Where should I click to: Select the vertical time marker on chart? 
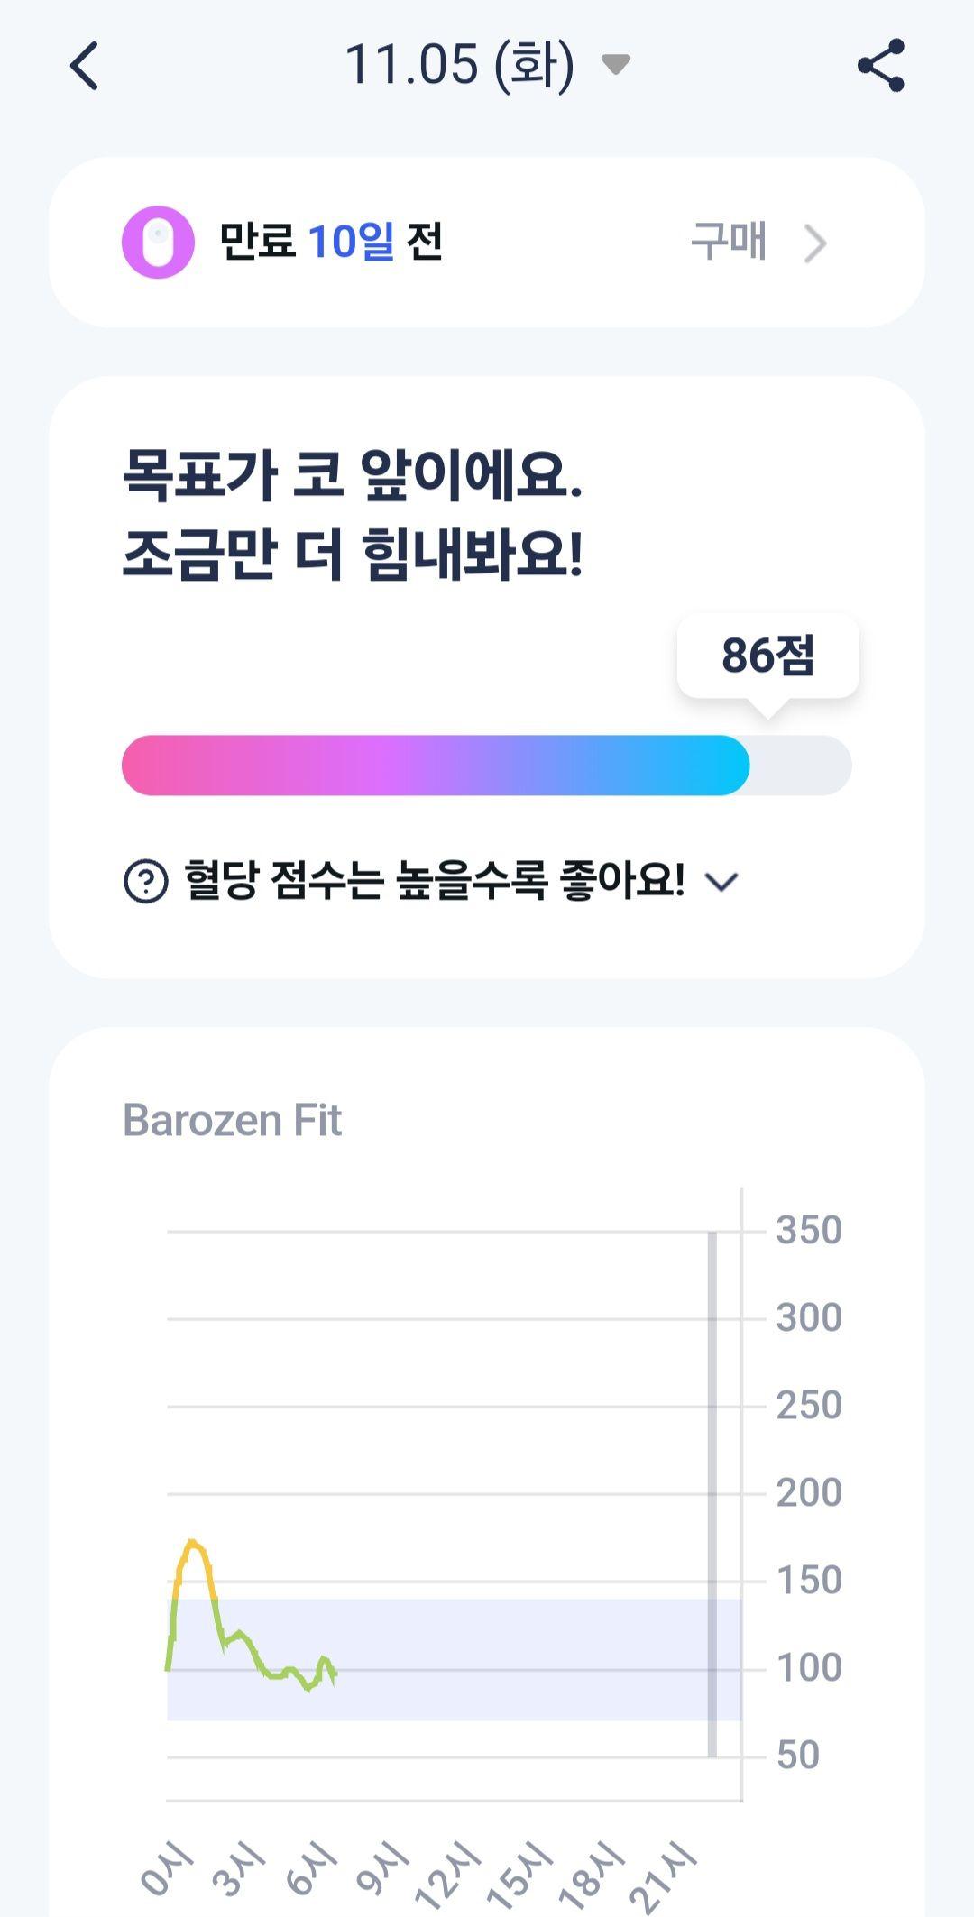click(x=712, y=1494)
